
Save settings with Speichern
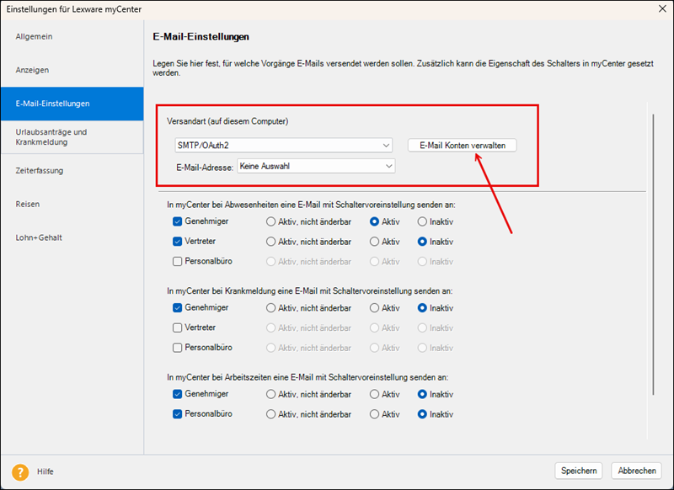pos(579,471)
